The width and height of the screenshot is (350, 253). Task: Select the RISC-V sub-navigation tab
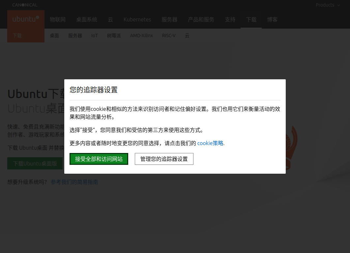[x=169, y=36]
